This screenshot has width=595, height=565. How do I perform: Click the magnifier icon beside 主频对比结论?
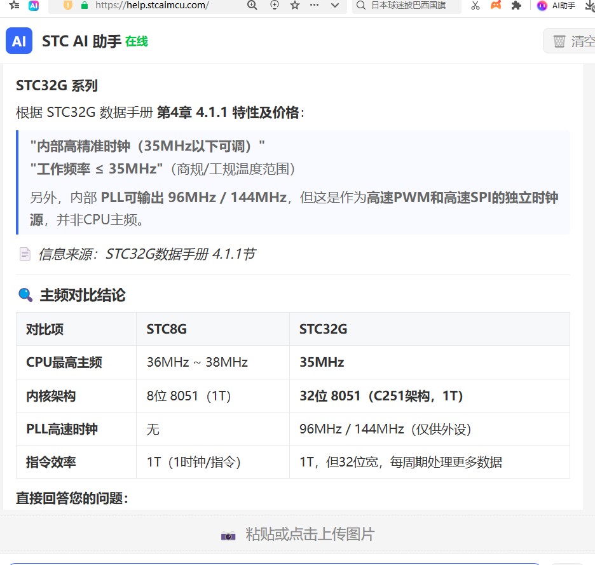tap(25, 295)
